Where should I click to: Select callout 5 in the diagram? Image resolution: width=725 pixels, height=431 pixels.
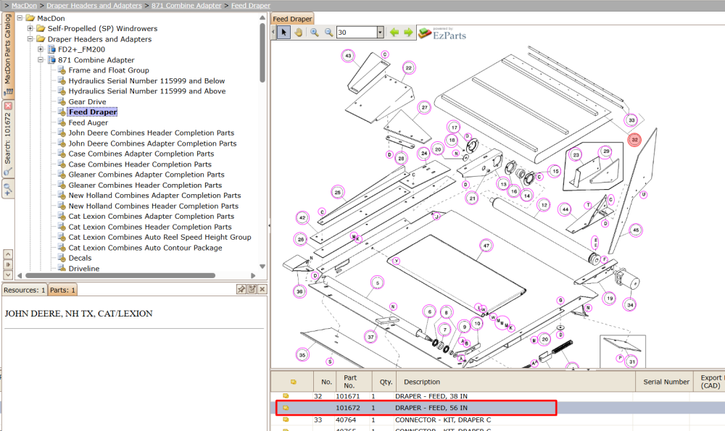pos(377,283)
